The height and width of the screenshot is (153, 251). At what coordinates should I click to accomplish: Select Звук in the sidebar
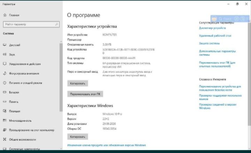tap(12, 55)
